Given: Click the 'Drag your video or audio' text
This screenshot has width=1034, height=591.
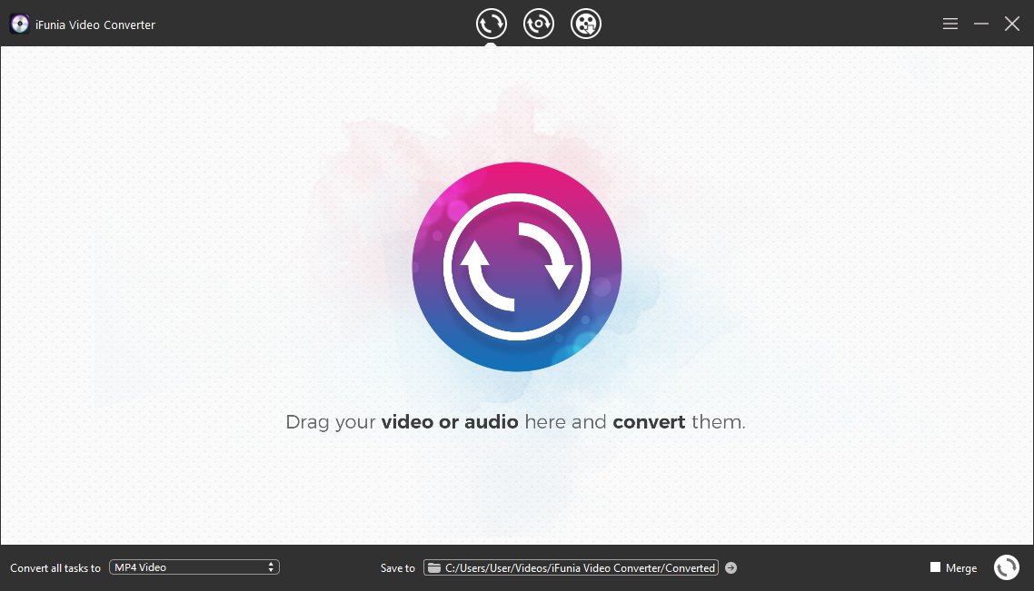Looking at the screenshot, I should (515, 422).
